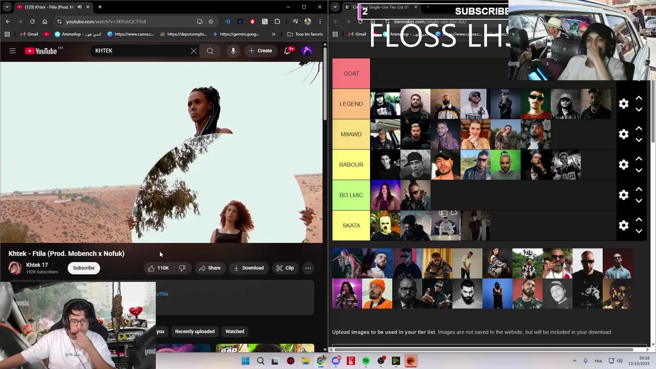
Task: Click the GOAT tier label
Action: [351, 73]
